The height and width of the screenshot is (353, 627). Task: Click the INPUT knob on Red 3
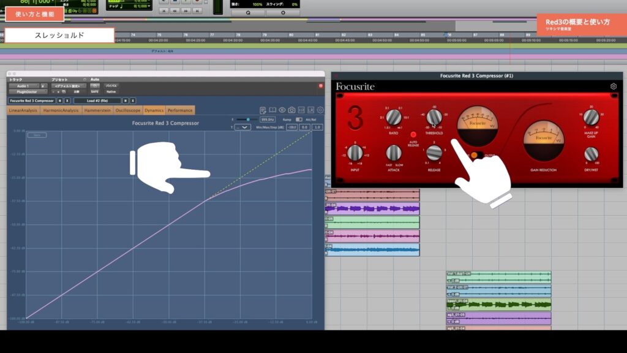point(355,153)
